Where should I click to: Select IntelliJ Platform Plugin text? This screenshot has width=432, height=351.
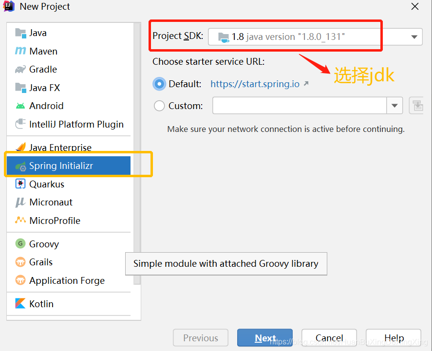76,125
